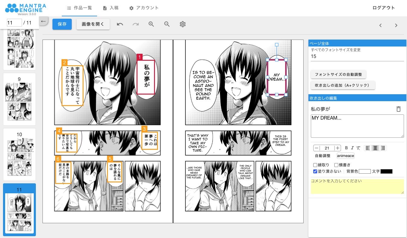Click the 保存 button
Image resolution: width=407 pixels, height=238 pixels.
point(62,24)
